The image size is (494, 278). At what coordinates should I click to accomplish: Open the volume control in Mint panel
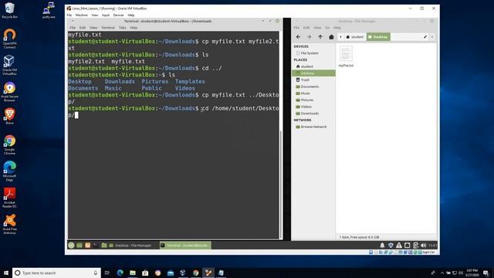(424, 246)
